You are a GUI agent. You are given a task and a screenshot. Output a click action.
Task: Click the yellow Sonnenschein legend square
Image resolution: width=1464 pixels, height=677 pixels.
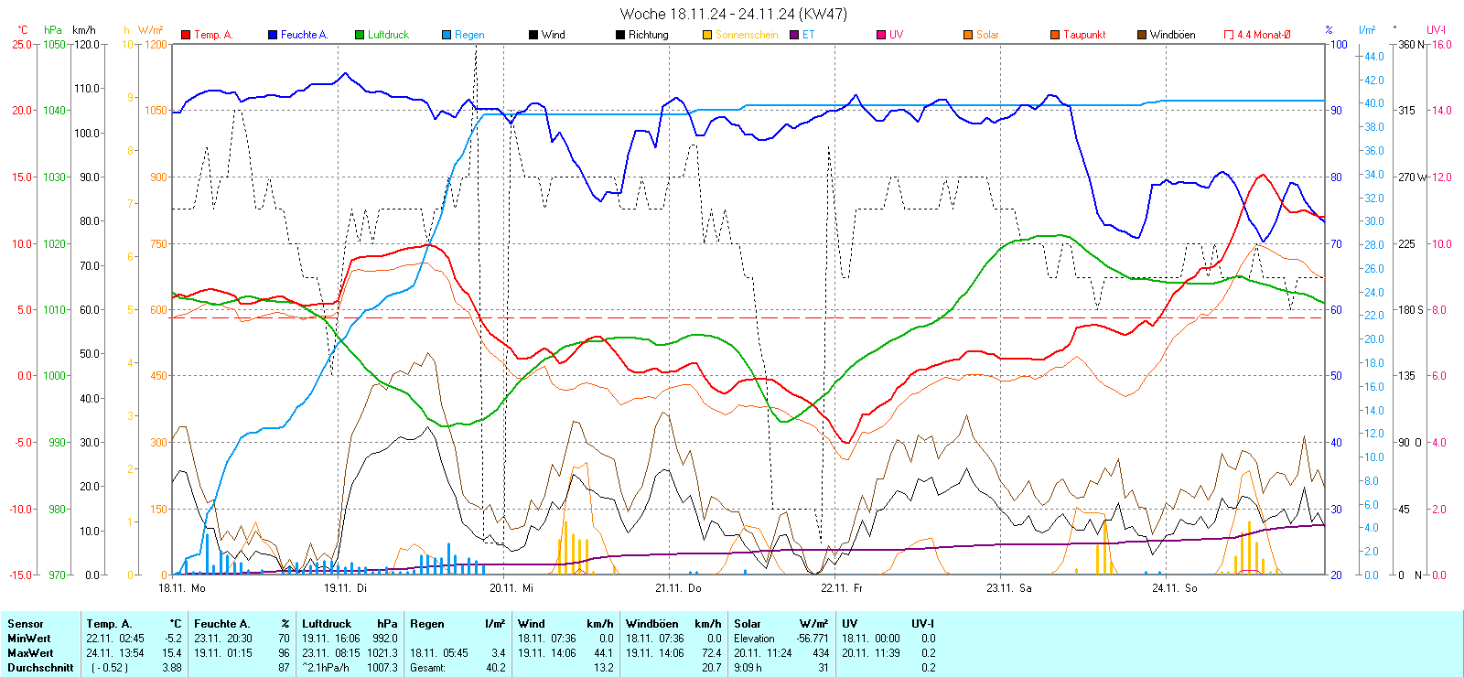click(x=707, y=35)
